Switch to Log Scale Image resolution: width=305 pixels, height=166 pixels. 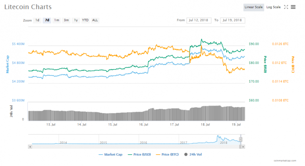(273, 7)
